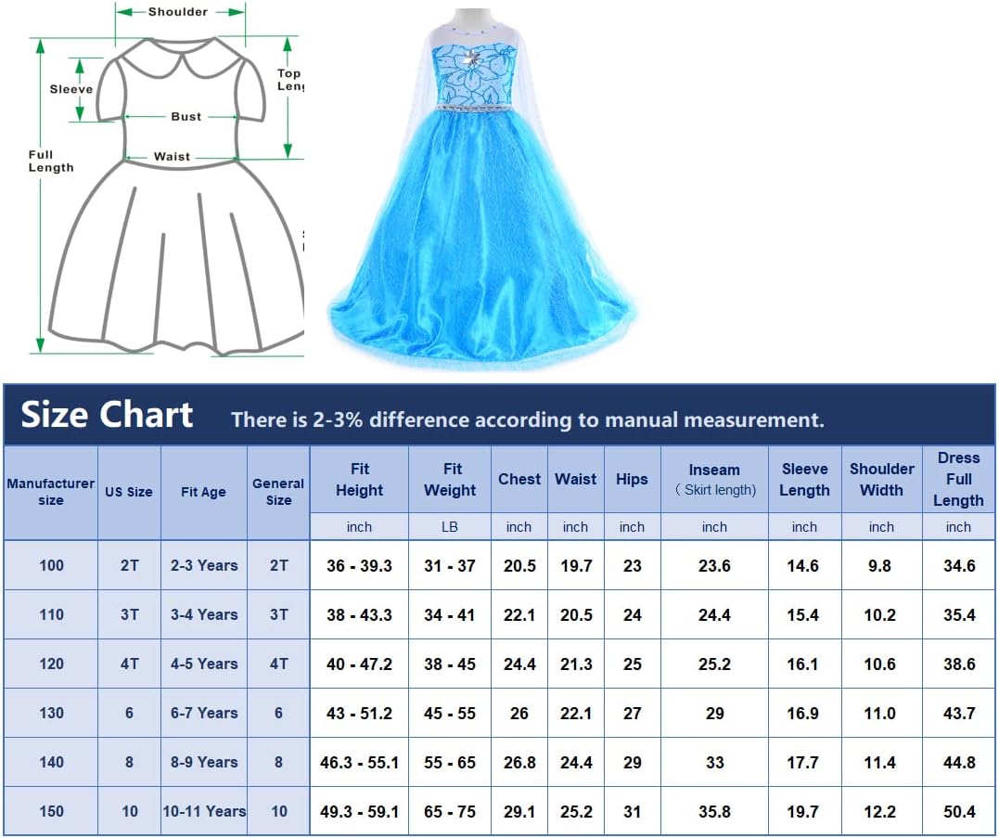Select the Shoulder label on the diagram
The width and height of the screenshot is (999, 838).
pyautogui.click(x=178, y=12)
